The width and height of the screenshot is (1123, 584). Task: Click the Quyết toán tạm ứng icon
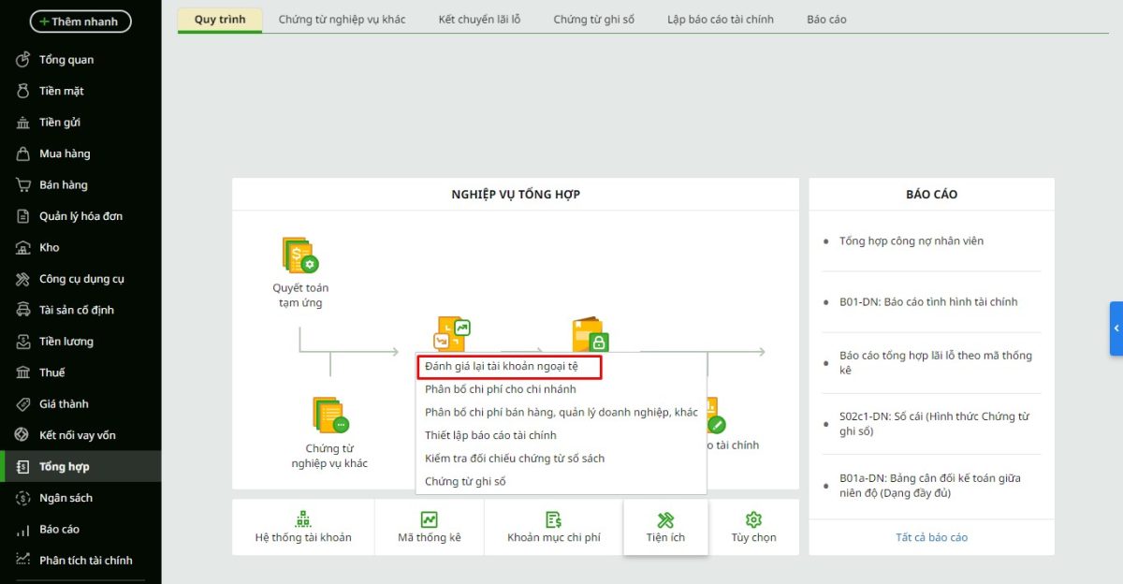(300, 255)
